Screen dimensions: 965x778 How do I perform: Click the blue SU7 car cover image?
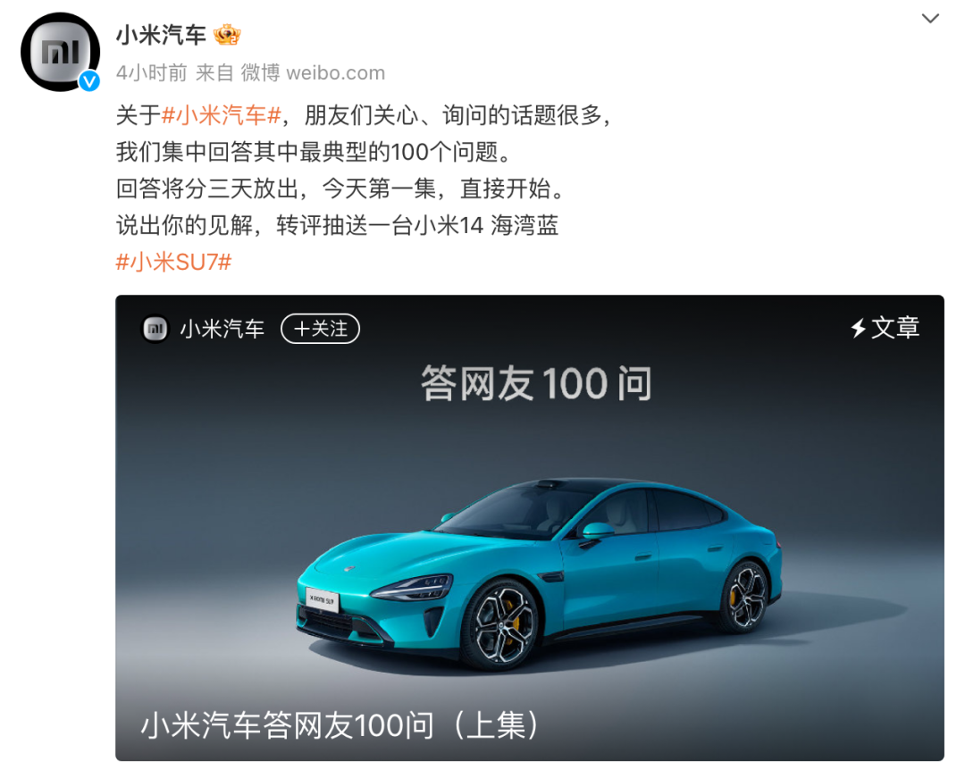[x=539, y=573]
